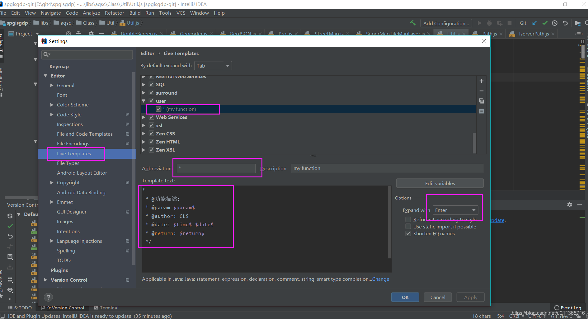588x319 pixels.
Task: Toggle the user template group checkbox
Action: pyautogui.click(x=151, y=101)
